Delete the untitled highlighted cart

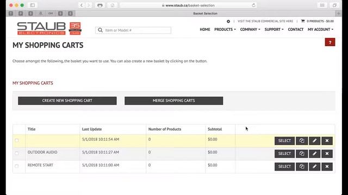point(327,141)
